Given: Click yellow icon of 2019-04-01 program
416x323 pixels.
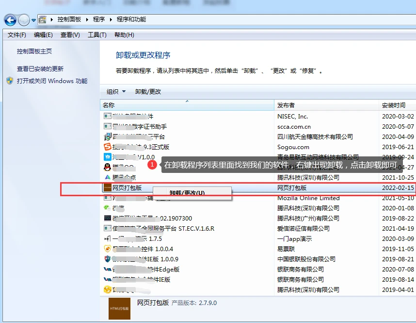Looking at the screenshot, I should click(x=108, y=289).
